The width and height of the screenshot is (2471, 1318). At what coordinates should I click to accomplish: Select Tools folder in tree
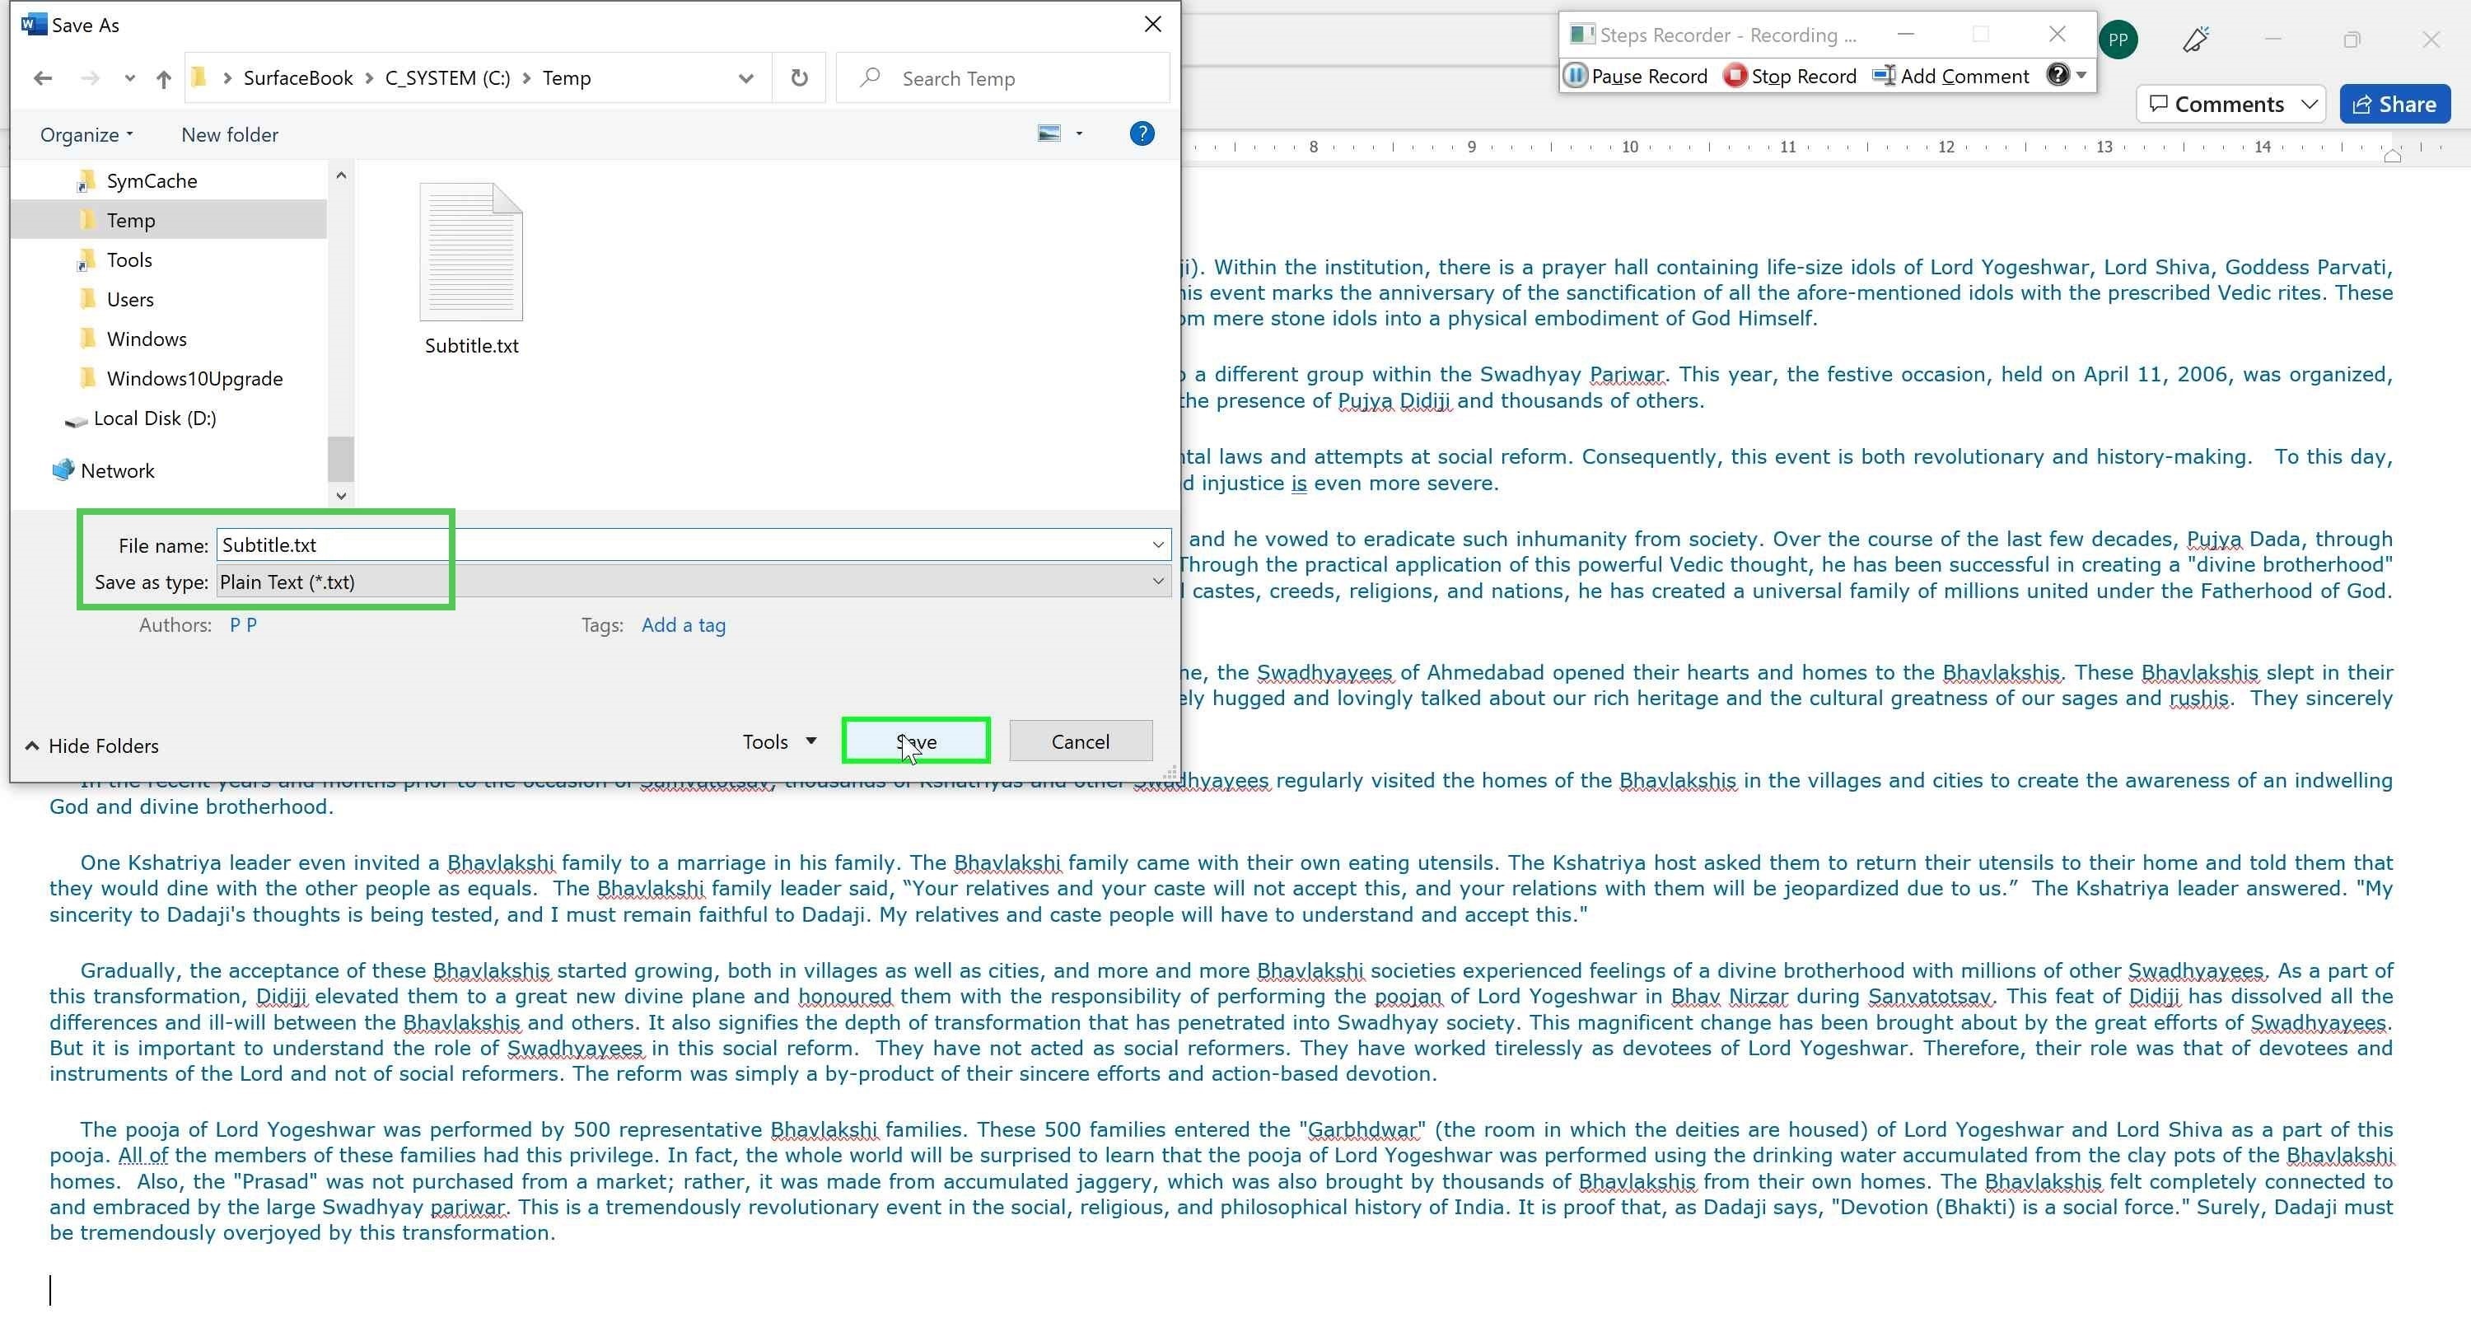(129, 259)
